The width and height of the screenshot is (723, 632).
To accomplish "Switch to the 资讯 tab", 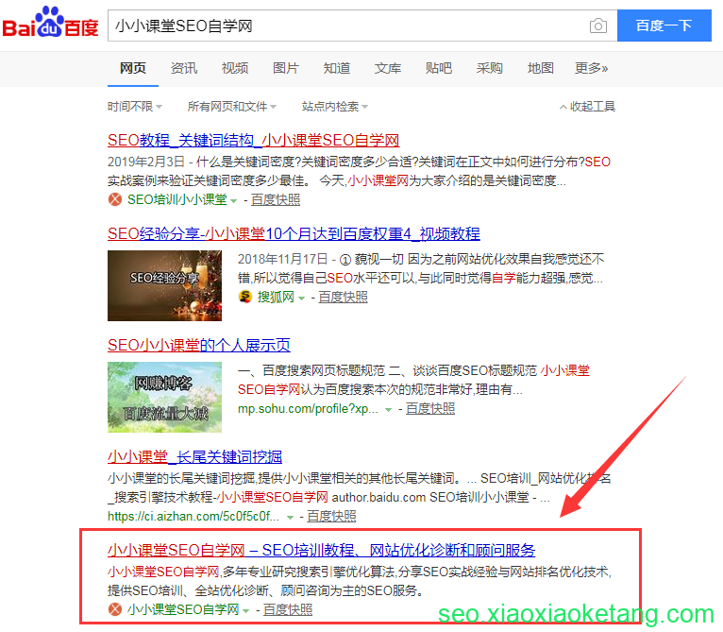I will coord(184,68).
